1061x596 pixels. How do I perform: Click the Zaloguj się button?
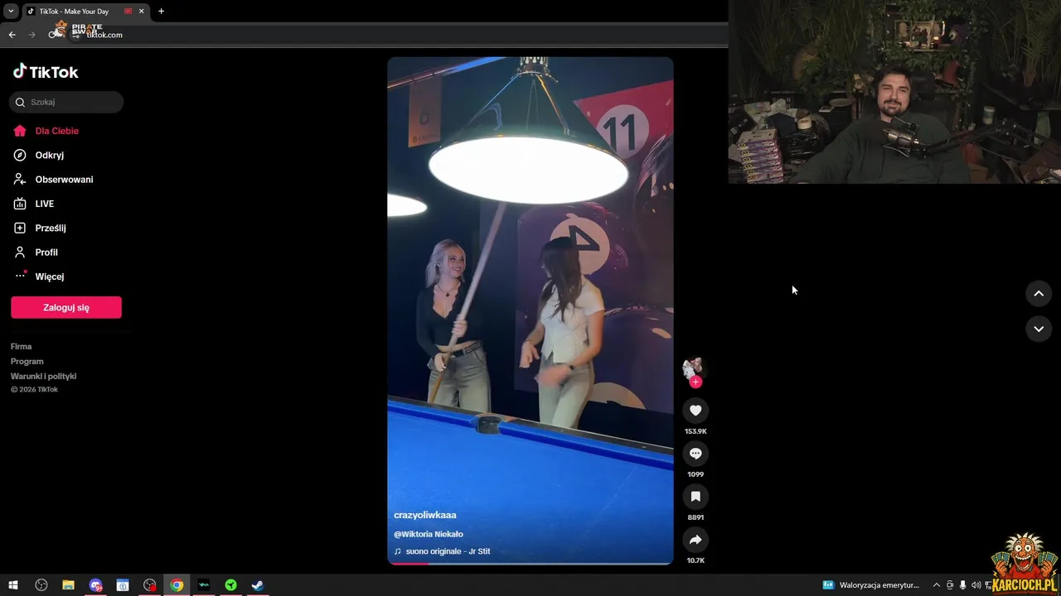66,307
